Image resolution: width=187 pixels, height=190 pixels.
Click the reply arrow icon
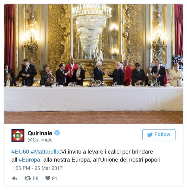[x=15, y=178]
